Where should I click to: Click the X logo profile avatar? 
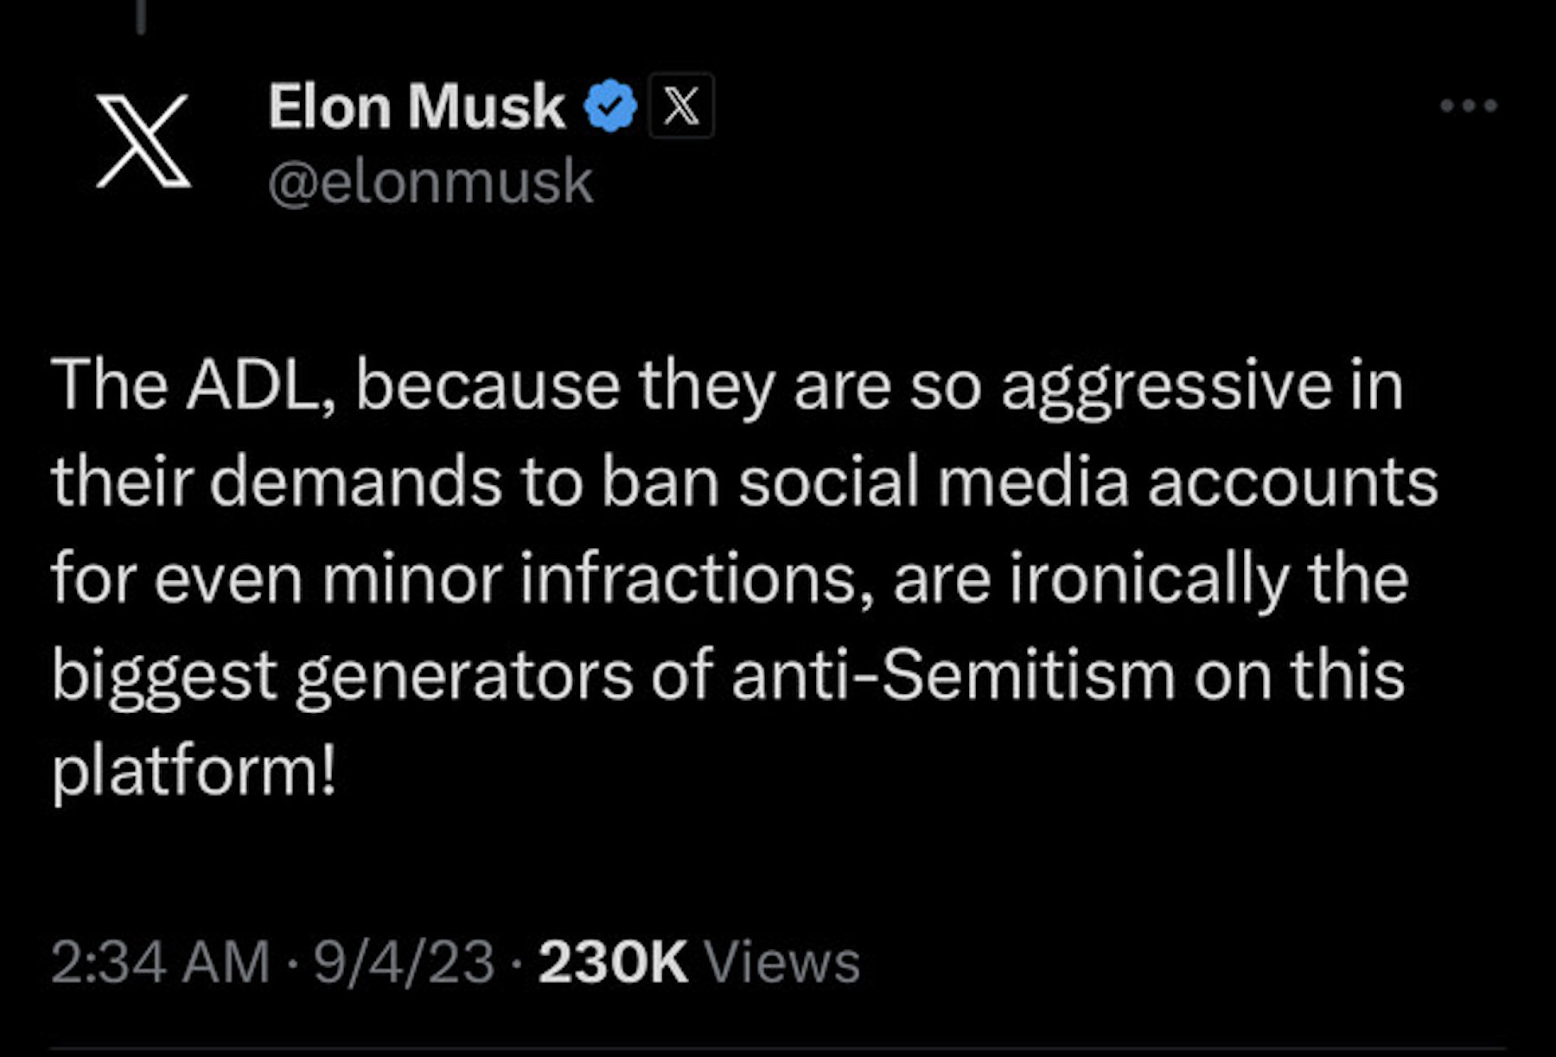(x=143, y=141)
